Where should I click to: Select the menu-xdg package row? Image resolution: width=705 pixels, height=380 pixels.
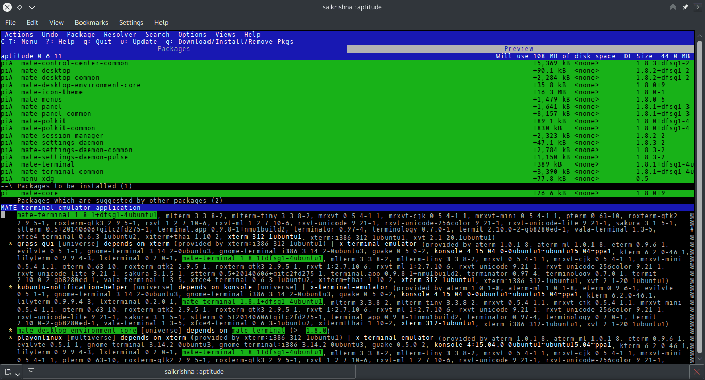tap(347, 179)
